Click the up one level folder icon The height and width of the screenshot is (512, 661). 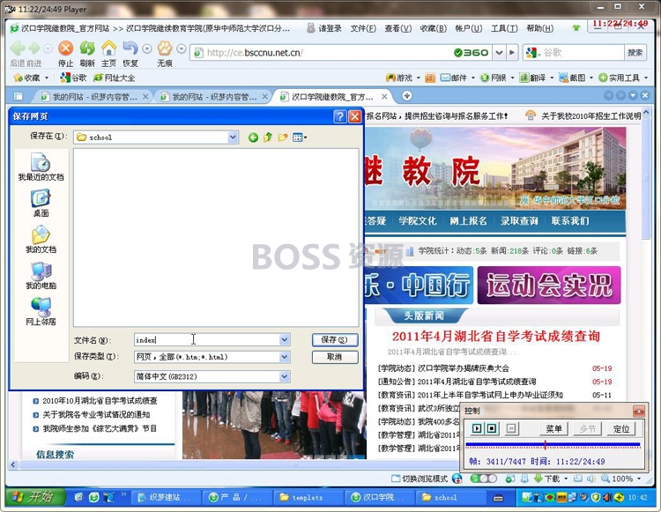tap(268, 137)
